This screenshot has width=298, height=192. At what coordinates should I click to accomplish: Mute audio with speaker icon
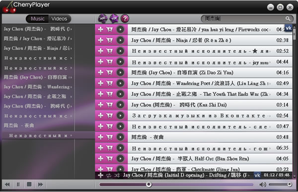[x=262, y=185]
